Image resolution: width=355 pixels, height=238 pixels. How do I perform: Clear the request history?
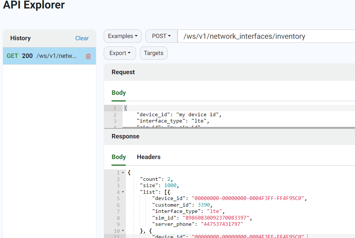(82, 38)
